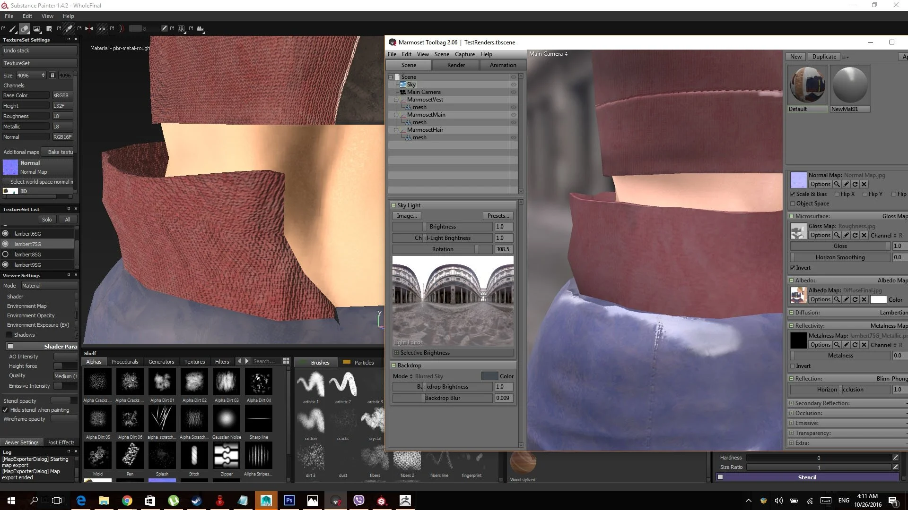Open Photoshop from the Windows taskbar
The image size is (908, 510).
click(x=289, y=501)
